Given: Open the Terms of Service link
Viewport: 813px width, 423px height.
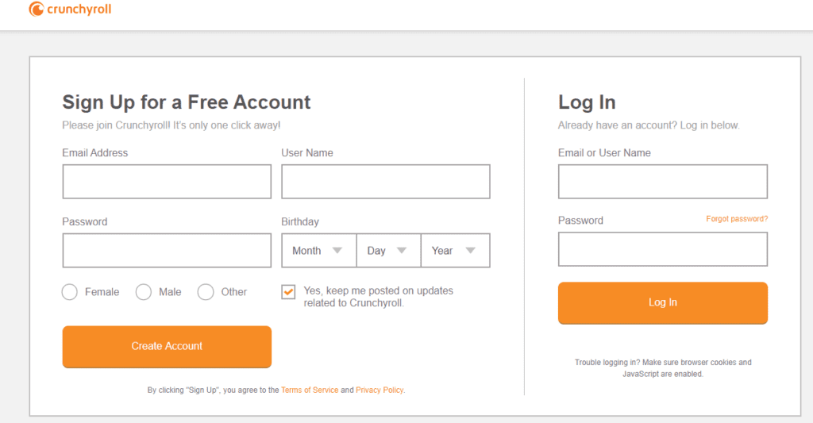Looking at the screenshot, I should [x=310, y=390].
